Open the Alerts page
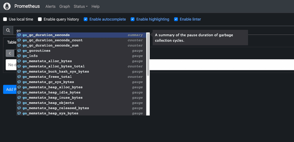The height and width of the screenshot is (142, 294). pos(50,6)
